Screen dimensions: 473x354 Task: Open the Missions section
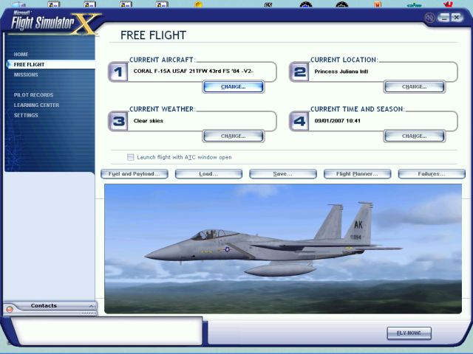(26, 74)
